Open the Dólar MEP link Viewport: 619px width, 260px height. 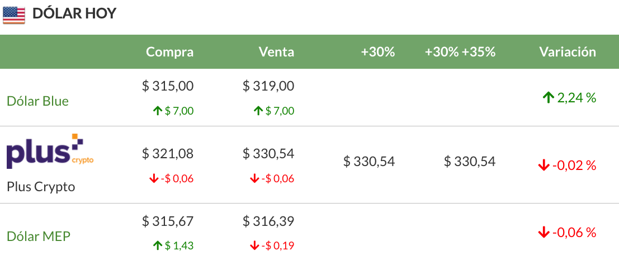(39, 236)
